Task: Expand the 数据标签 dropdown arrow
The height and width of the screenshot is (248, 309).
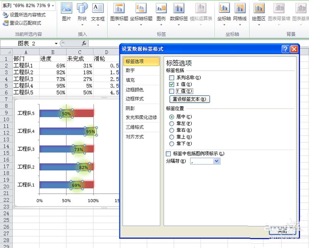Action: pyautogui.click(x=179, y=25)
